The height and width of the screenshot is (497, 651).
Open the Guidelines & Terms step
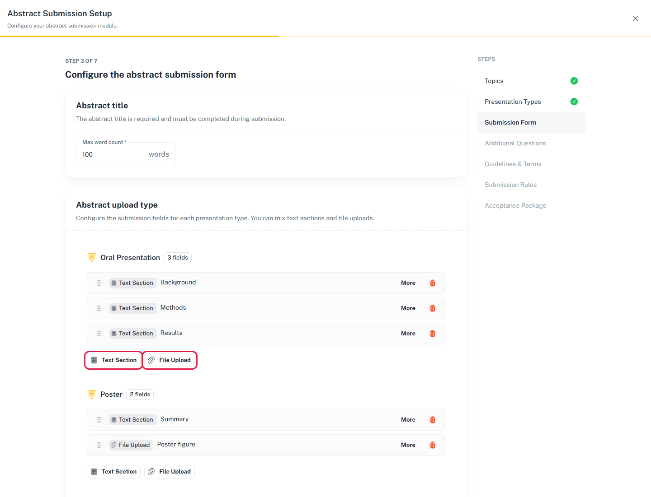point(532,164)
